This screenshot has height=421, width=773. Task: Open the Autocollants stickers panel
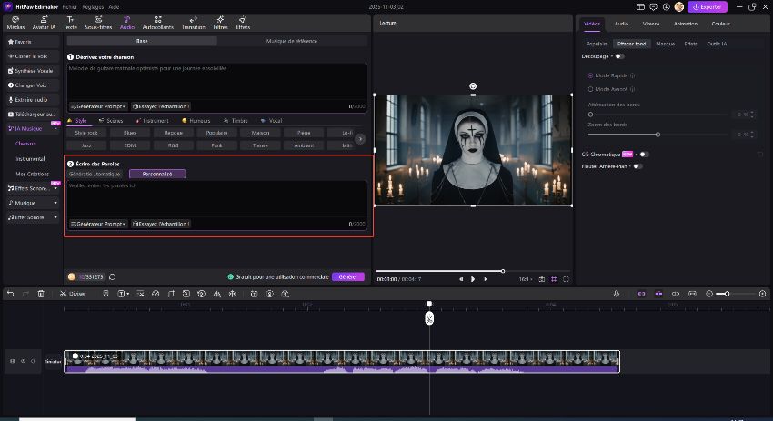pos(158,21)
